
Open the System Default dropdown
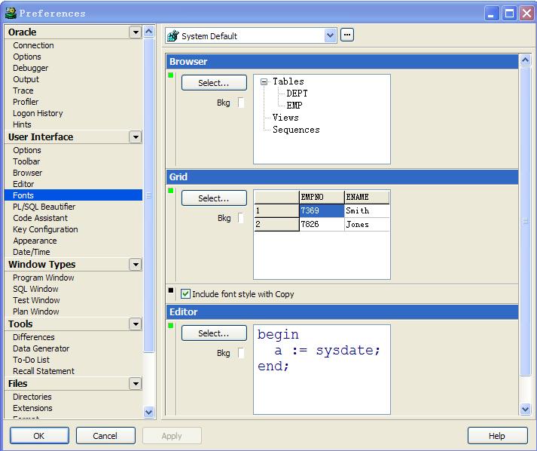330,35
